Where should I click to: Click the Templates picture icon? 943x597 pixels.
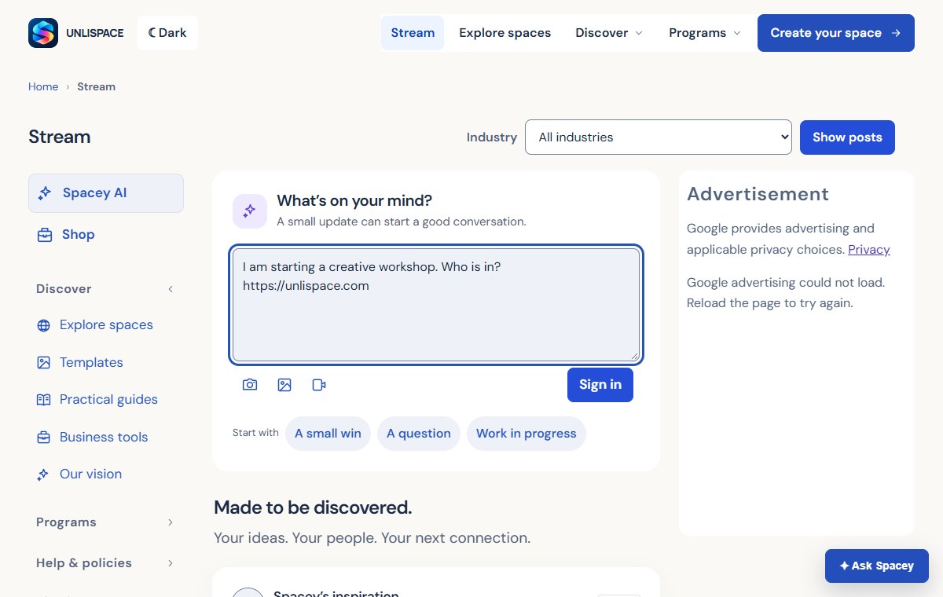tap(44, 363)
